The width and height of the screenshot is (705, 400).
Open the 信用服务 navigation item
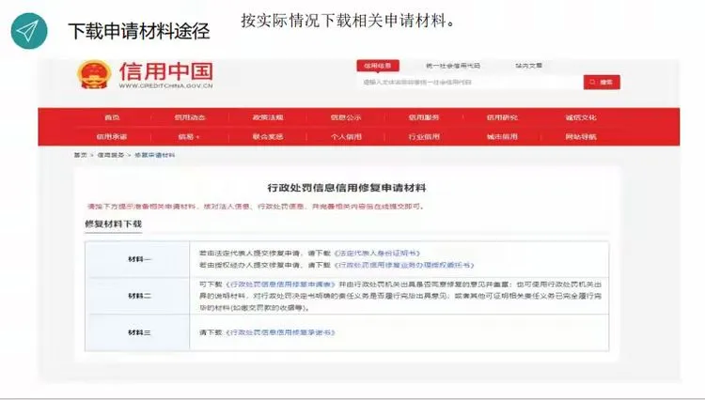pos(423,117)
